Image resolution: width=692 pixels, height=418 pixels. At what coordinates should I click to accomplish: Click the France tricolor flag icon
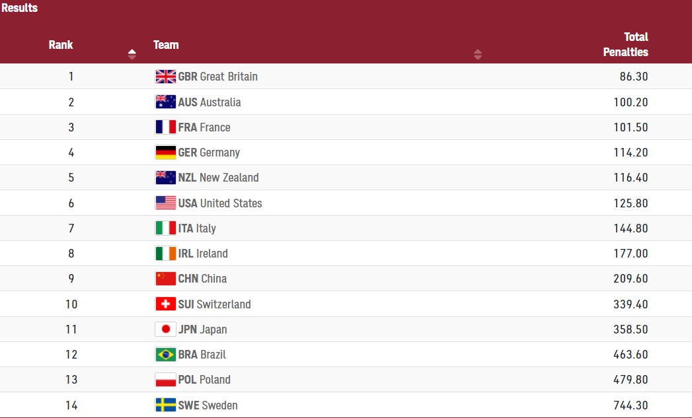tap(165, 127)
